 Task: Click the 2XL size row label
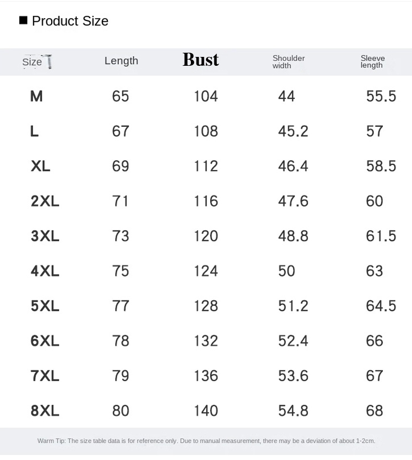click(45, 201)
